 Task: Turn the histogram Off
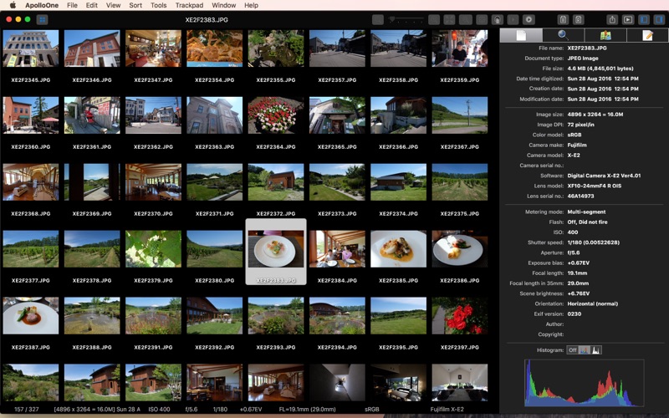[x=572, y=349]
